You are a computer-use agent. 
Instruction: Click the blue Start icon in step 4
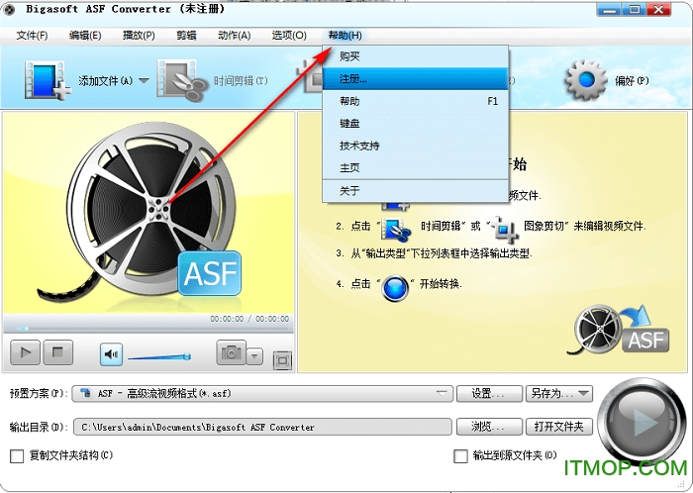tap(395, 288)
